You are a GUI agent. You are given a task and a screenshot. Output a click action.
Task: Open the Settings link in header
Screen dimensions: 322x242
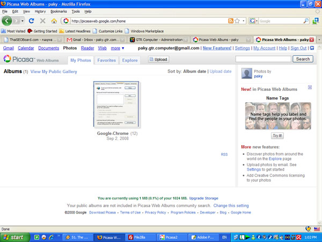point(243,48)
